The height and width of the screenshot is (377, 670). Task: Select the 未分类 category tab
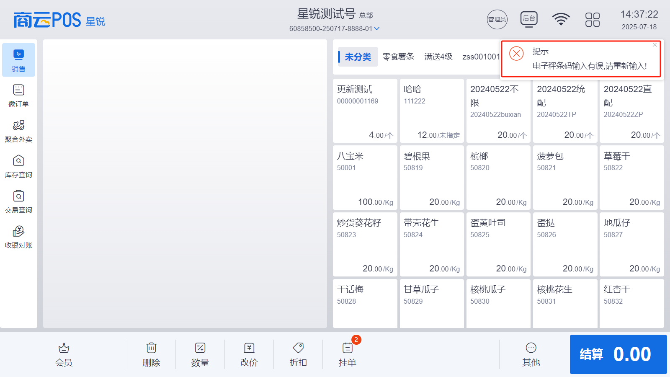pos(358,57)
